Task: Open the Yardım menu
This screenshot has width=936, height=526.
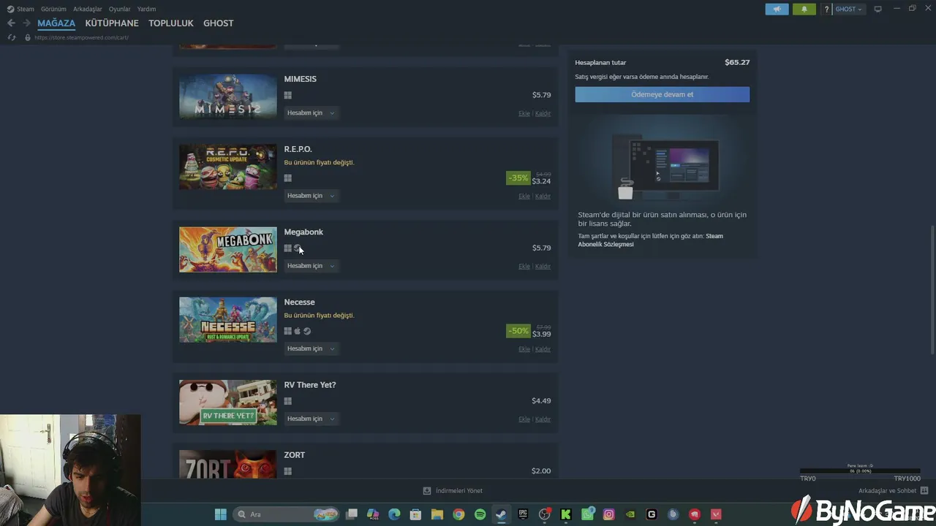Action: [x=146, y=9]
